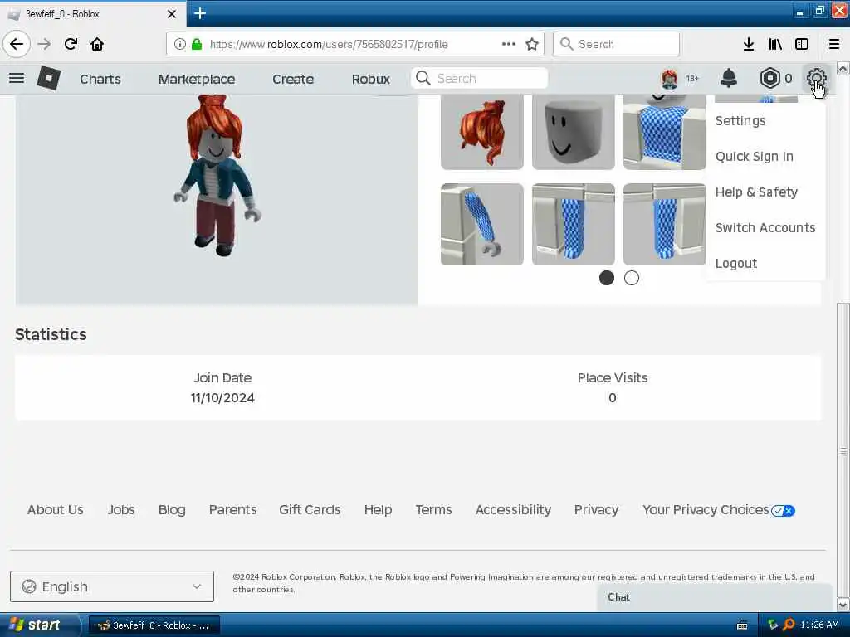Click the 3D avatar preview figure
850x637 pixels.
point(217,176)
